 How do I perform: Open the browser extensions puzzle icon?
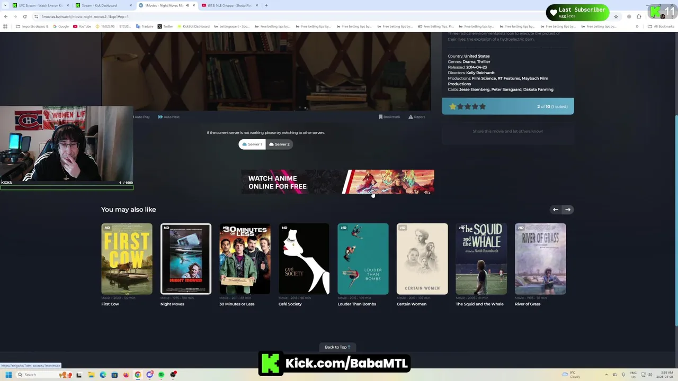(x=639, y=16)
